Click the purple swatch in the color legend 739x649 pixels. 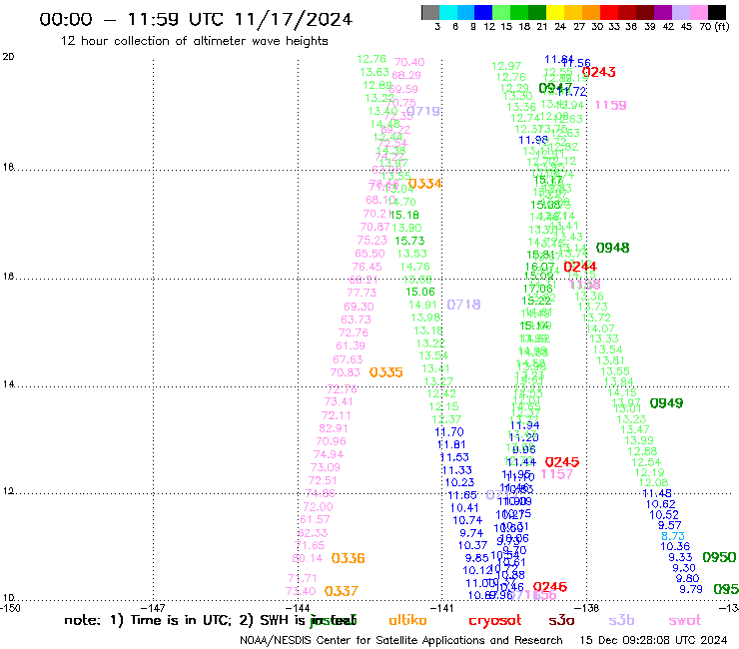(x=663, y=12)
